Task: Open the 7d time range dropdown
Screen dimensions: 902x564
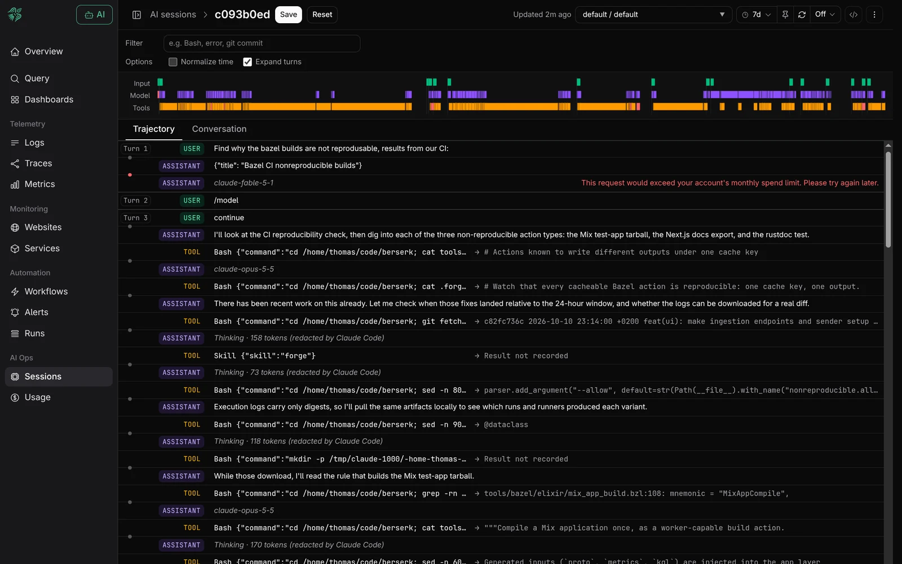Action: 757,15
